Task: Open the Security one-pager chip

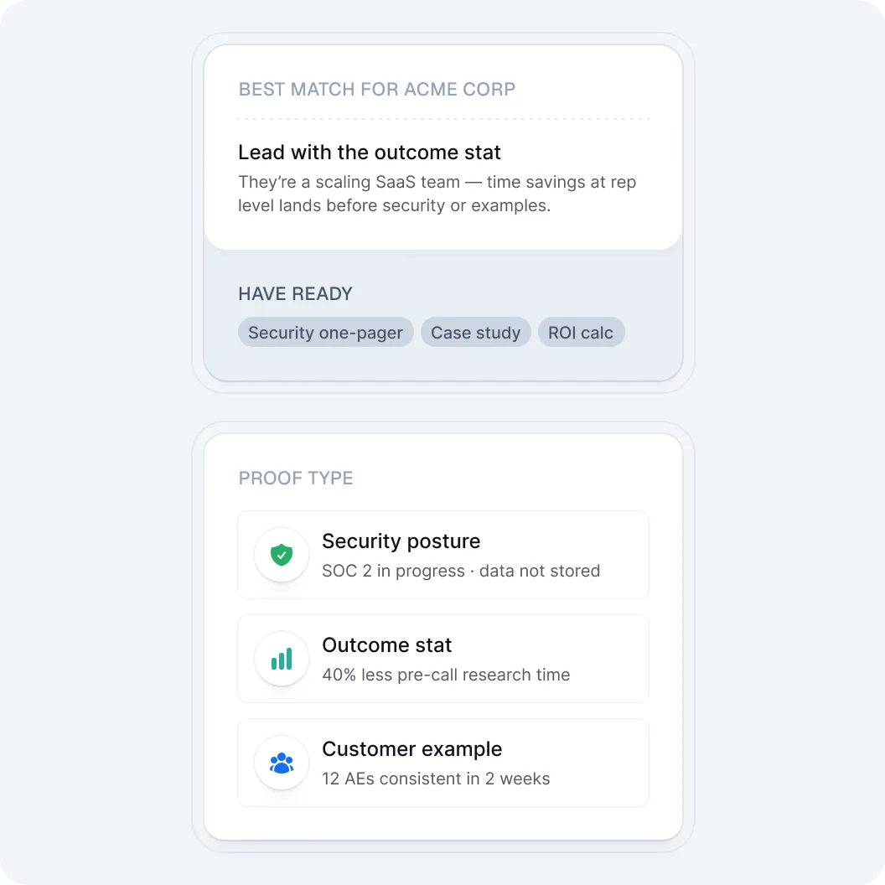Action: click(326, 333)
